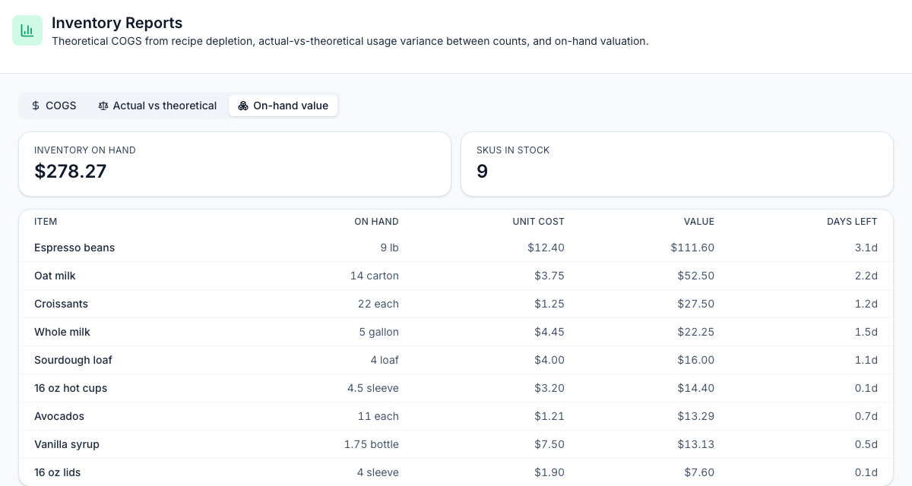The image size is (912, 486).
Task: Click the 5 gallon on-hand quantity
Action: click(378, 332)
